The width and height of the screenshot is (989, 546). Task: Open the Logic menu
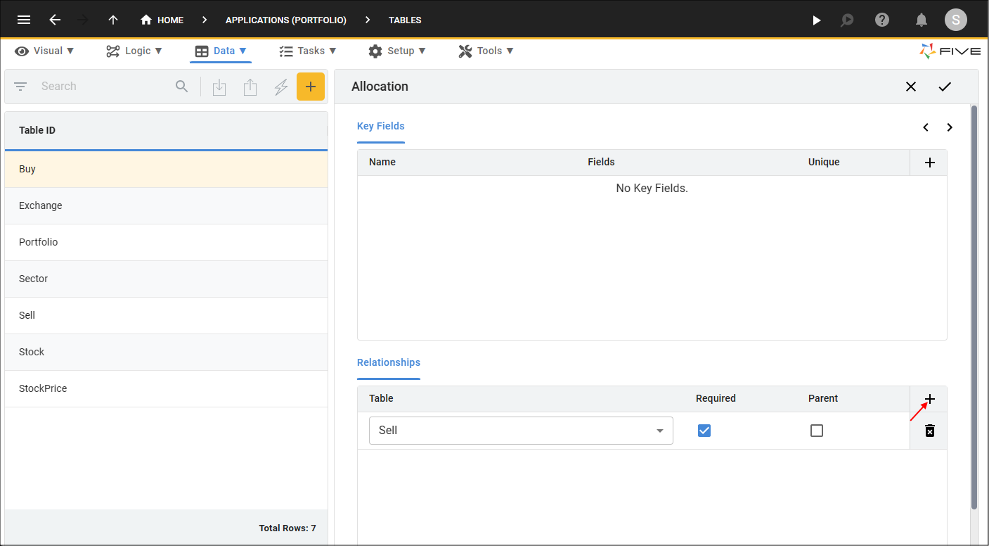(134, 51)
